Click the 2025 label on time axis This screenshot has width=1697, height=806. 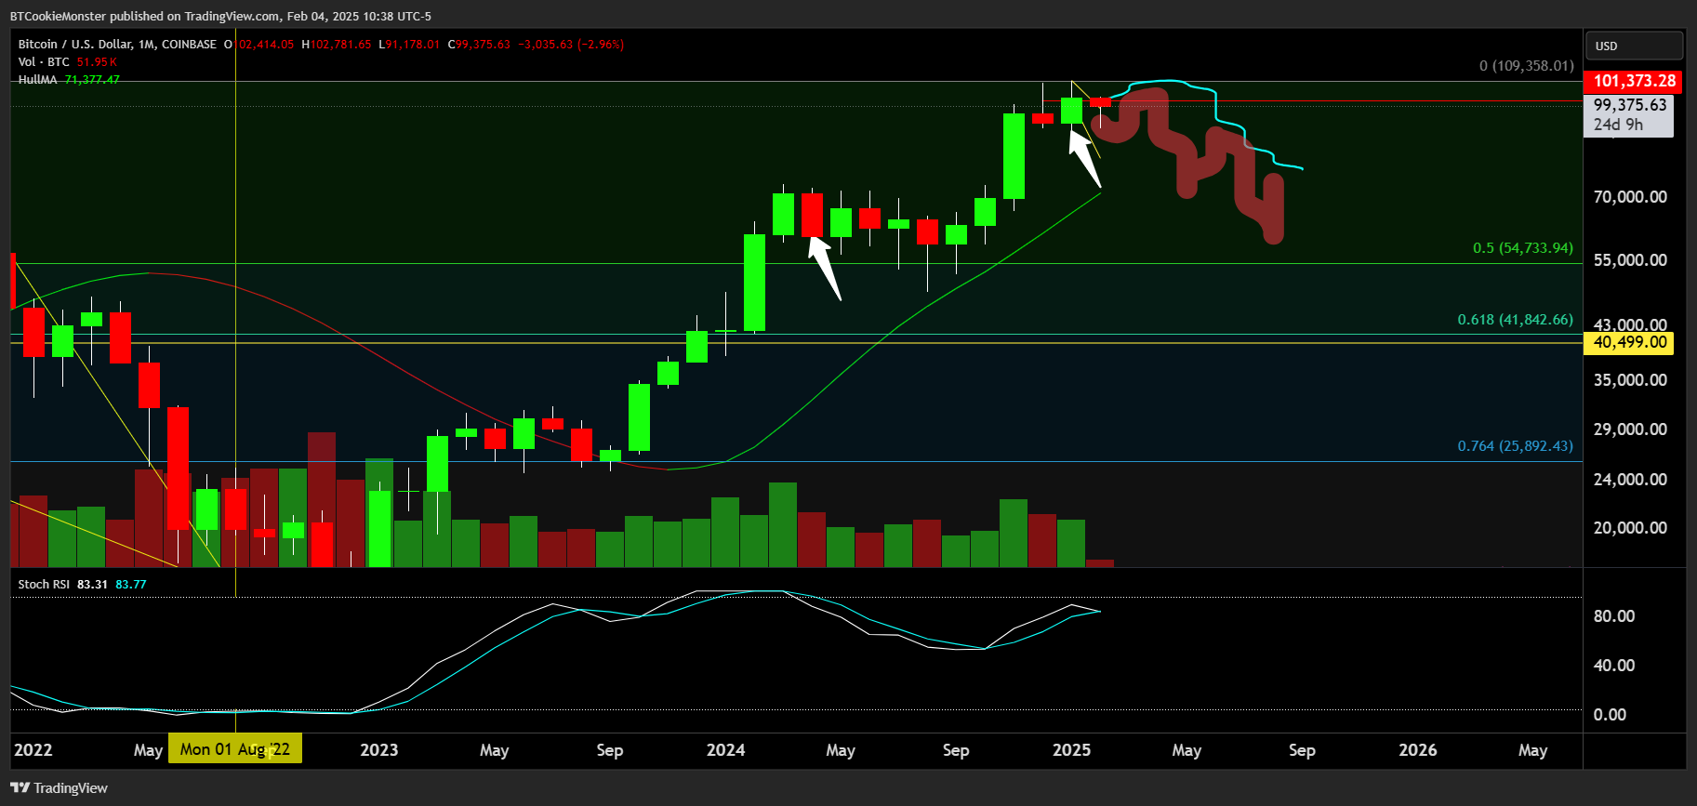pyautogui.click(x=1071, y=749)
